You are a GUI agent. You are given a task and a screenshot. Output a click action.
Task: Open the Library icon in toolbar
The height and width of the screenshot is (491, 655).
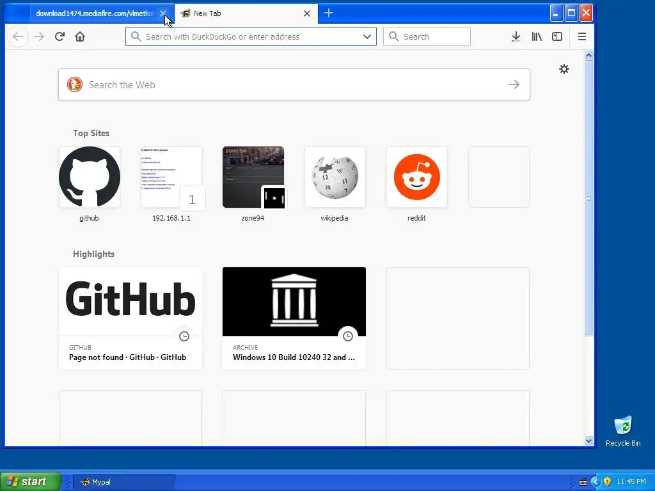click(537, 36)
